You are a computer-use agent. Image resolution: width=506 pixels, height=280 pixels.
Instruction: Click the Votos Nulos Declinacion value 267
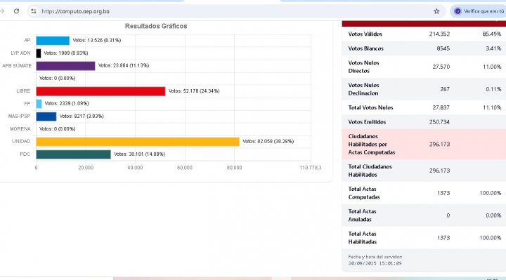(445, 89)
